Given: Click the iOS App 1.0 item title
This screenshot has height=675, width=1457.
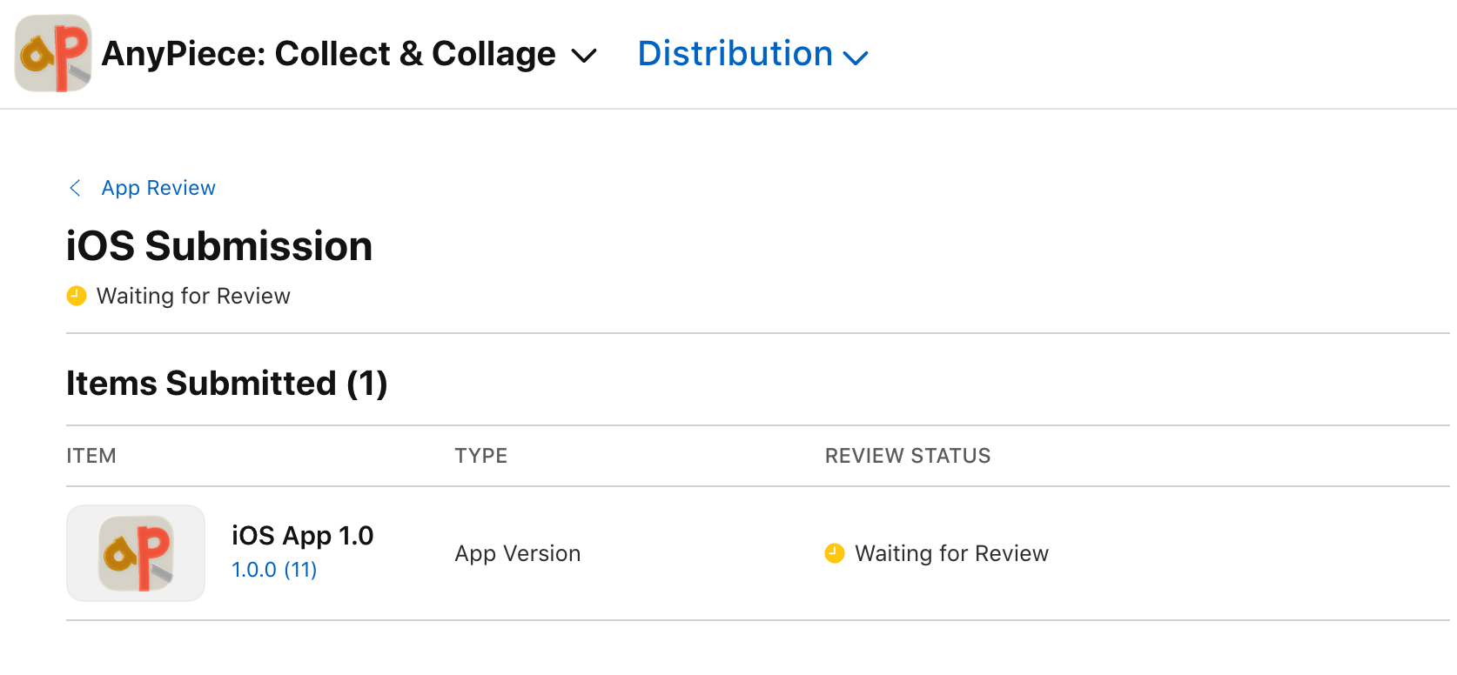Looking at the screenshot, I should (303, 536).
